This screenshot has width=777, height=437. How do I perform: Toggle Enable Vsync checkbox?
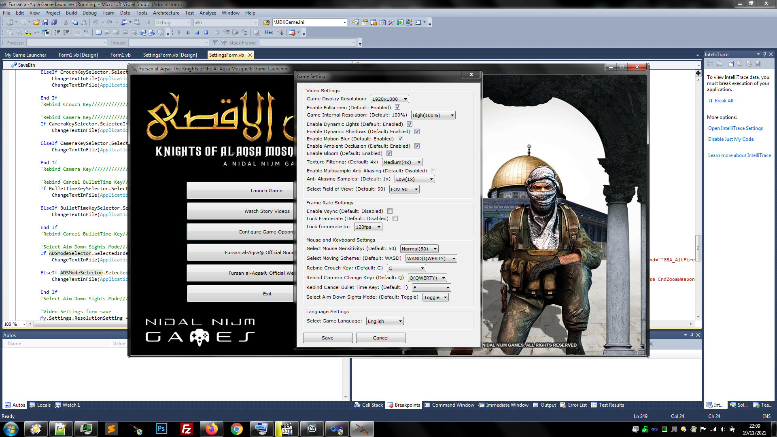click(x=390, y=211)
